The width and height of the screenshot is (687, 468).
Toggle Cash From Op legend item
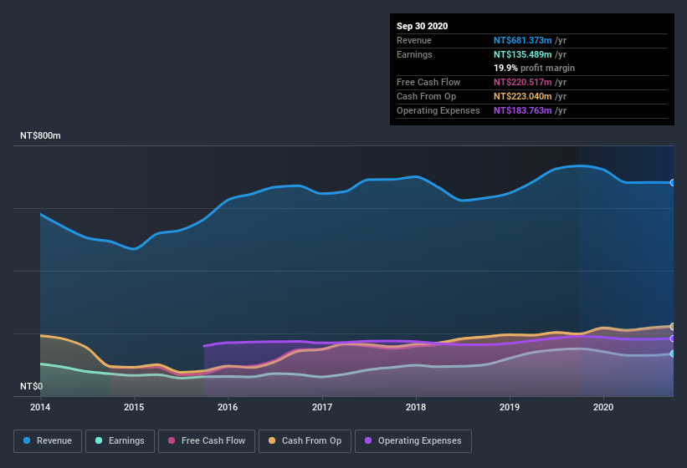tap(305, 440)
